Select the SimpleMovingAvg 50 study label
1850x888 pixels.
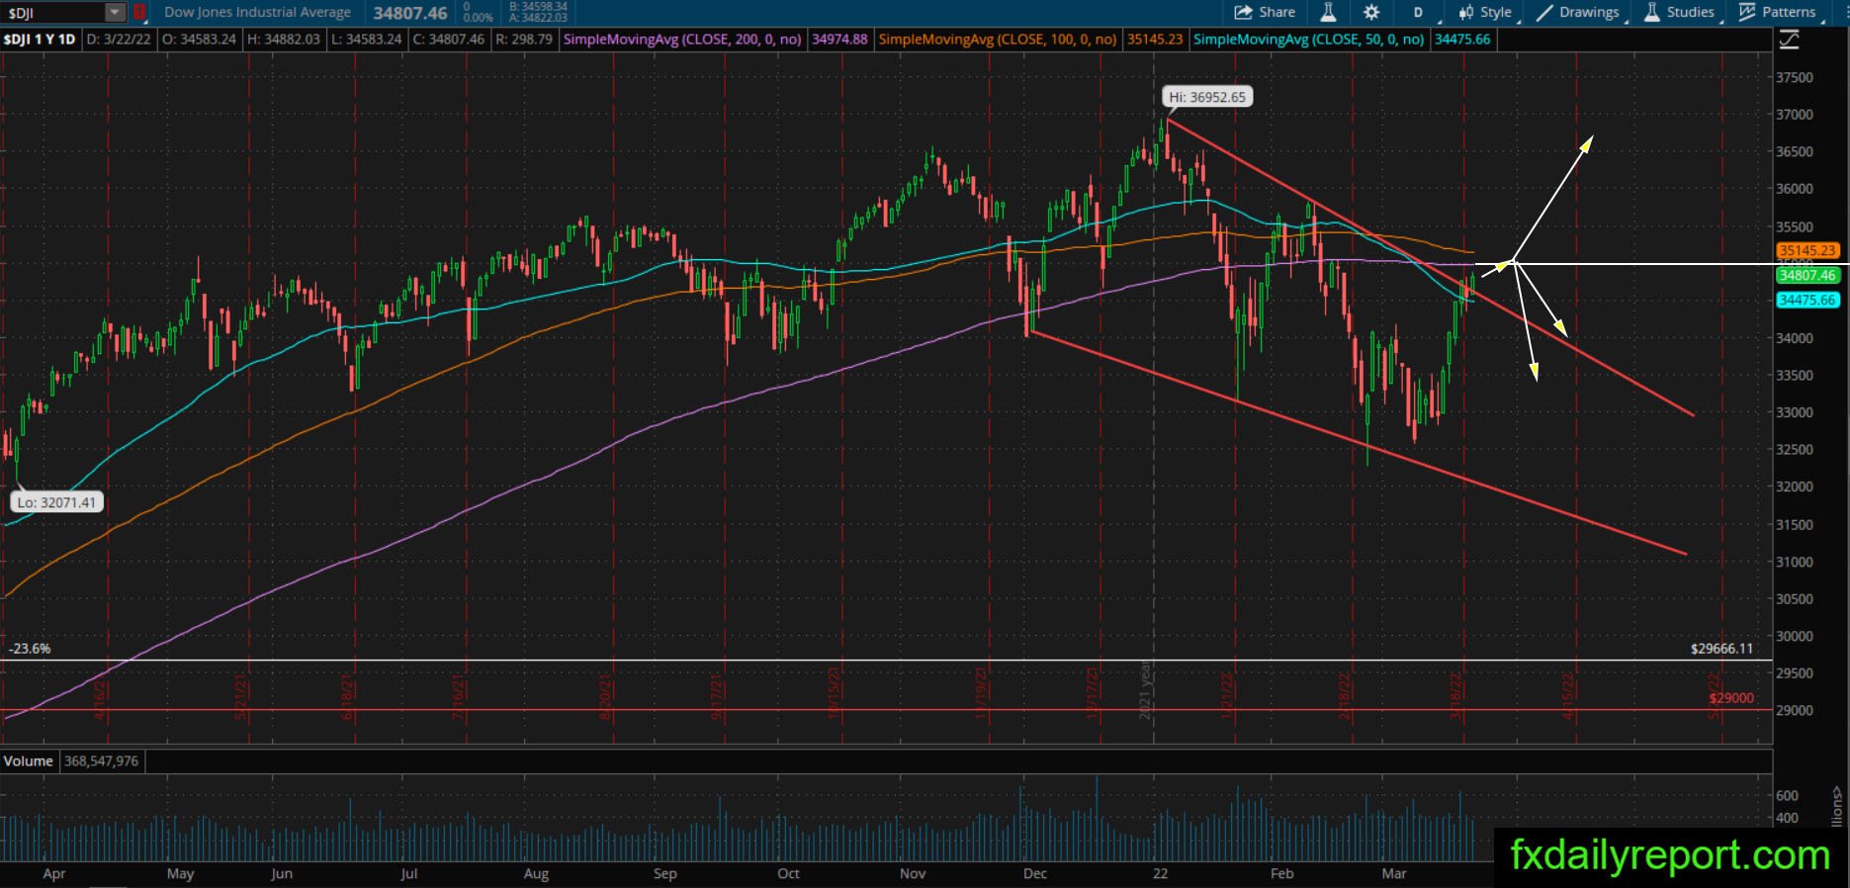[1309, 40]
